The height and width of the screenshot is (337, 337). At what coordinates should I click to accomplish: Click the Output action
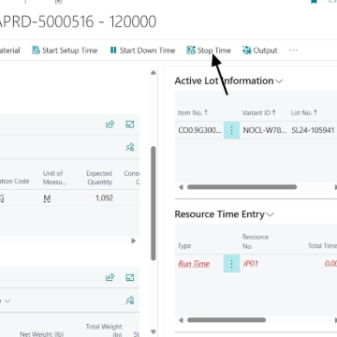259,51
